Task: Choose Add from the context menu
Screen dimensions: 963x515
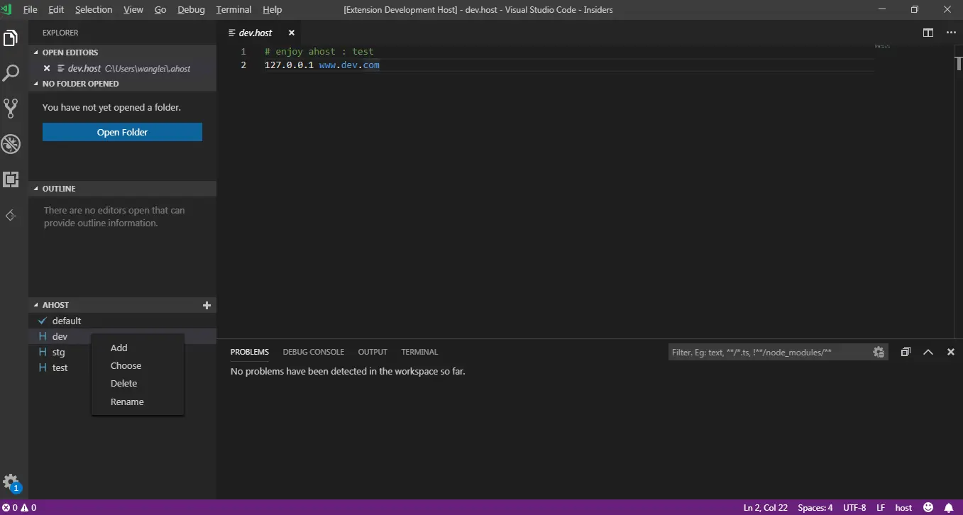Action: 138,348
